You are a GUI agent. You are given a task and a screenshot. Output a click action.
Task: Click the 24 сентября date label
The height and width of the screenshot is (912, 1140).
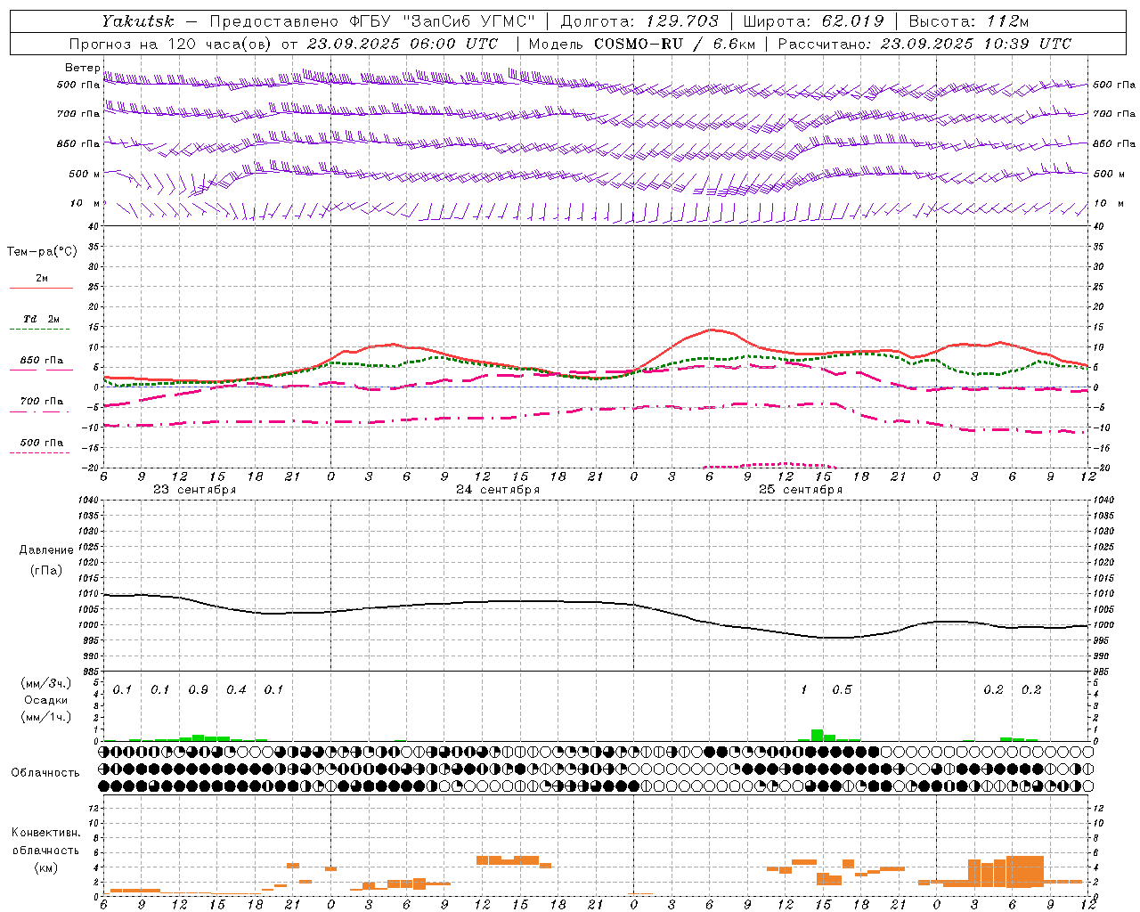click(x=497, y=490)
